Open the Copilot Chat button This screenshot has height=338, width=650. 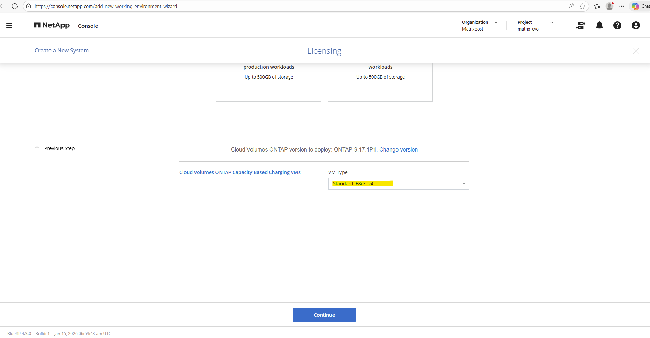coord(640,6)
